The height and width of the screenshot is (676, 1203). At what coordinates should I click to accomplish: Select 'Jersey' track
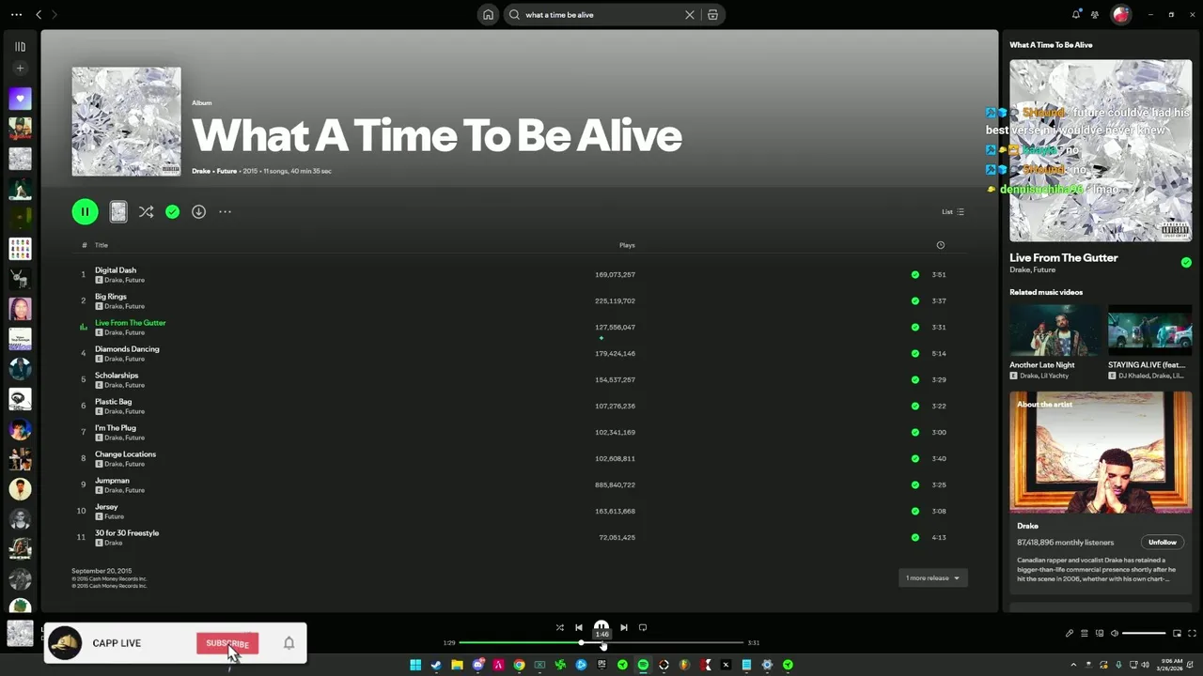(x=520, y=511)
